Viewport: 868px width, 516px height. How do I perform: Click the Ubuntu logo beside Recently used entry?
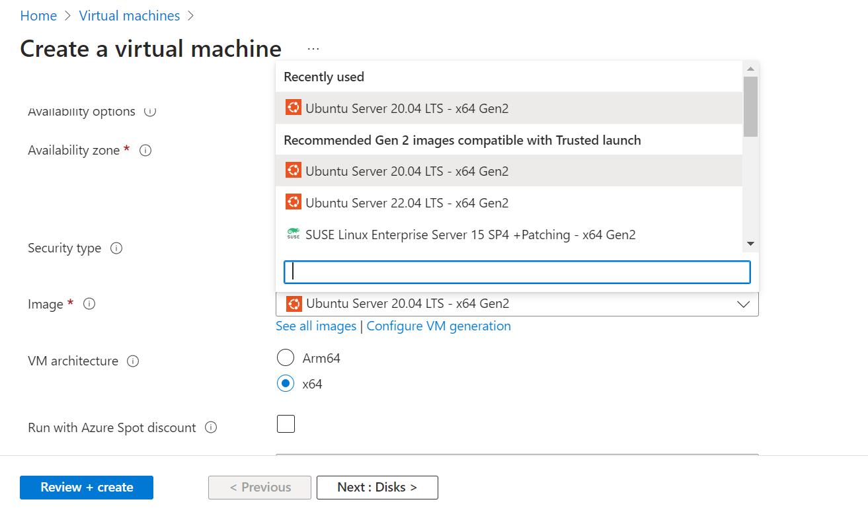coord(293,106)
